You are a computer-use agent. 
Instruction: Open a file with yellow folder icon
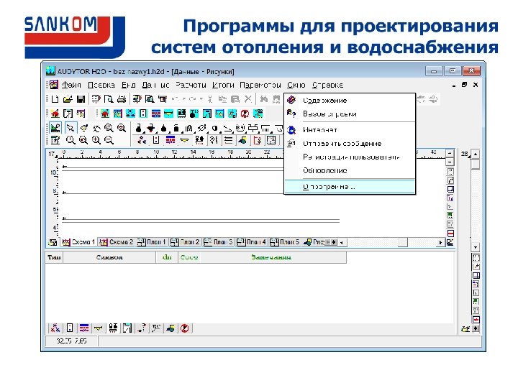tap(68, 99)
